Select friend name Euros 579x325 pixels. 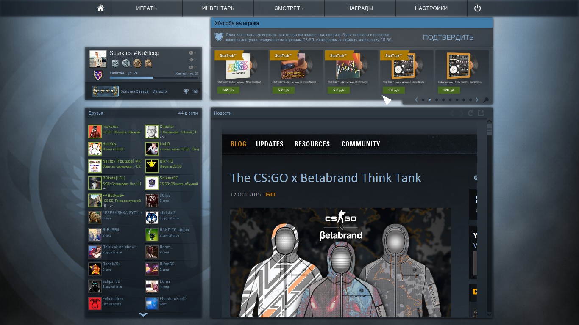click(x=165, y=281)
